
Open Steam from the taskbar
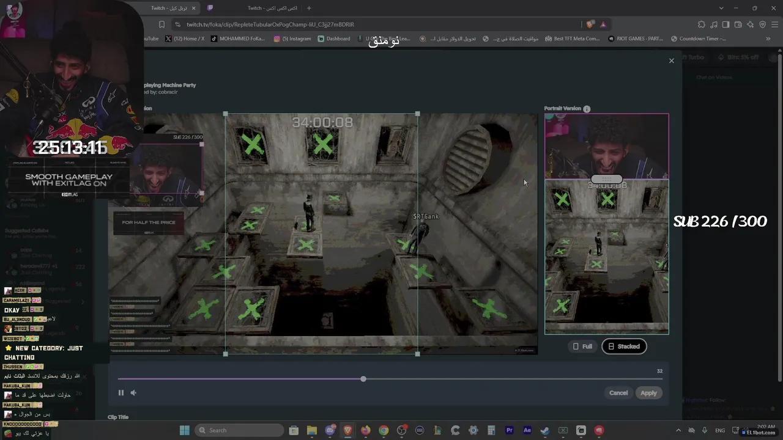pos(545,430)
